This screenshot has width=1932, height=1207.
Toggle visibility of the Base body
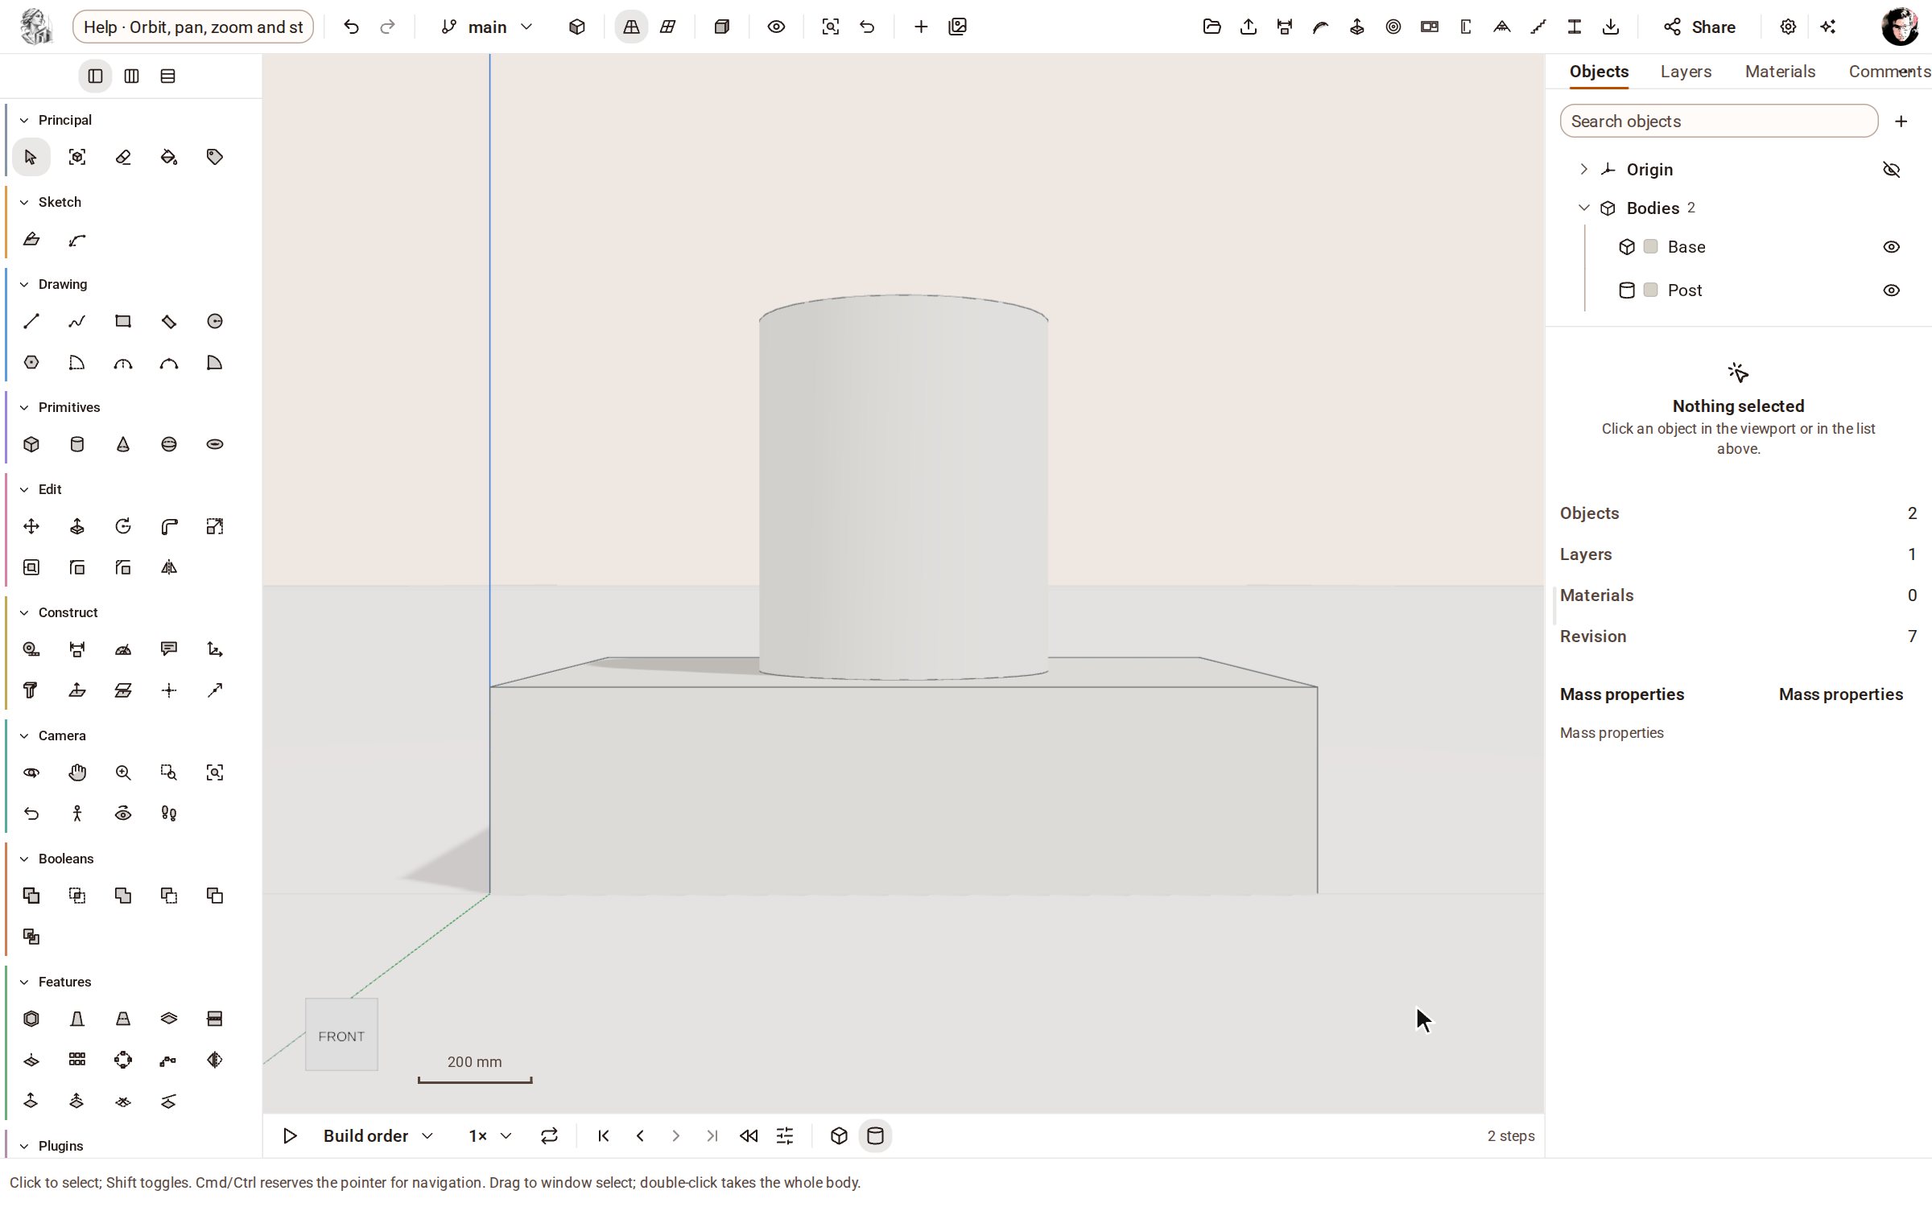[x=1892, y=247]
